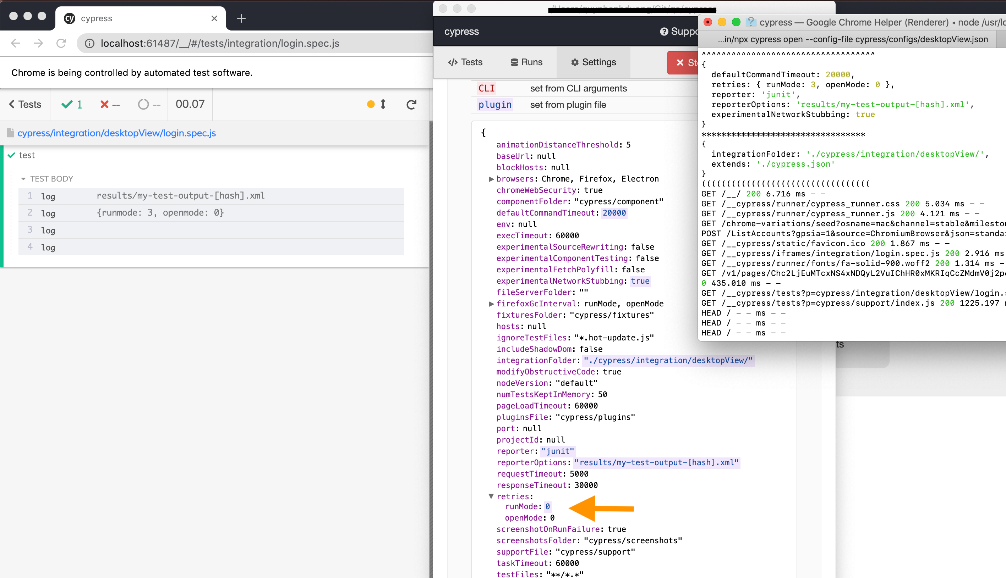Collapse the TEST BODY section
The image size is (1006, 578).
[24, 179]
